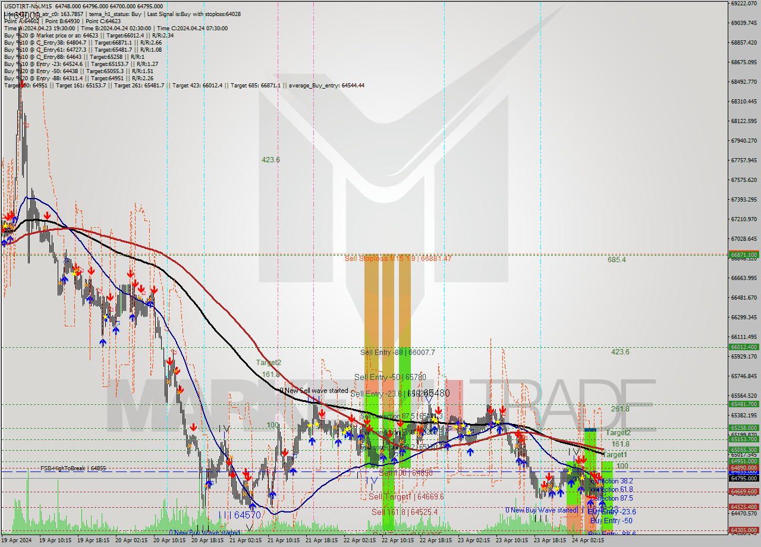Select the red 64669.600 price tag
This screenshot has height=547, width=761.
pyautogui.click(x=744, y=492)
